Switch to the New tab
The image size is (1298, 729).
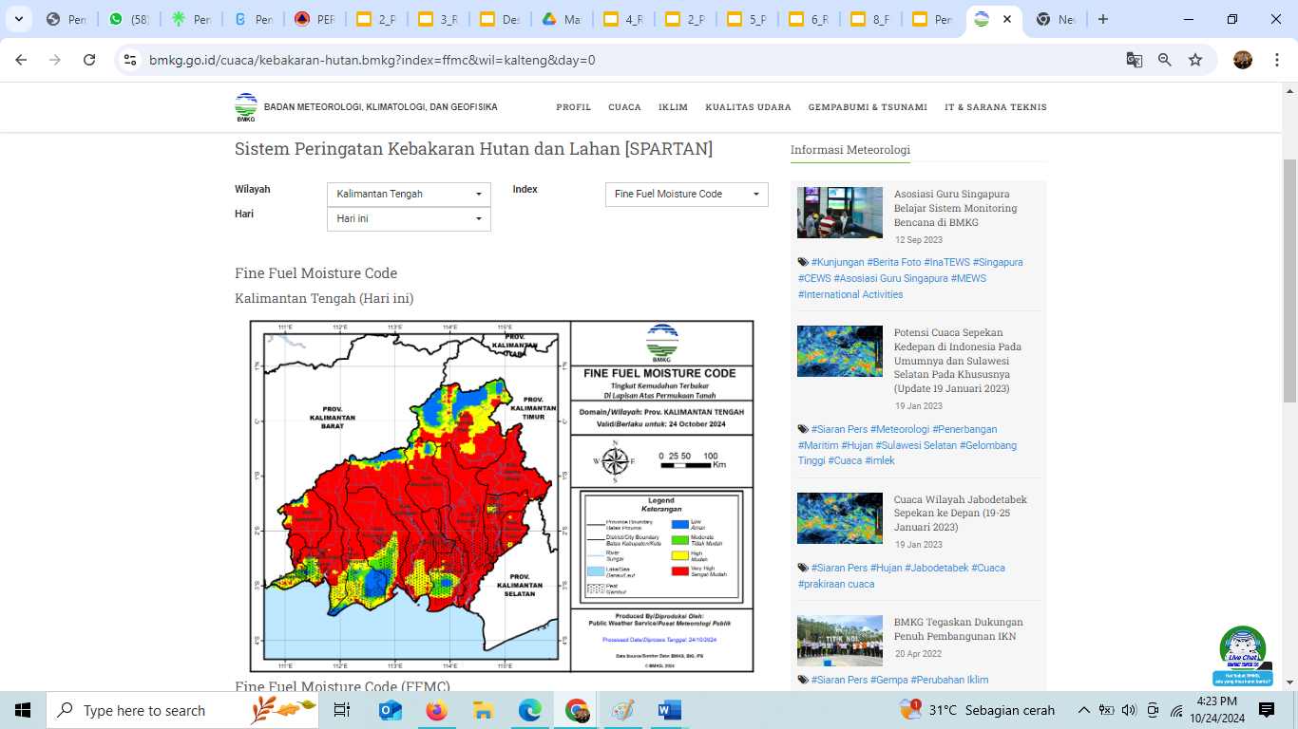coord(1056,19)
